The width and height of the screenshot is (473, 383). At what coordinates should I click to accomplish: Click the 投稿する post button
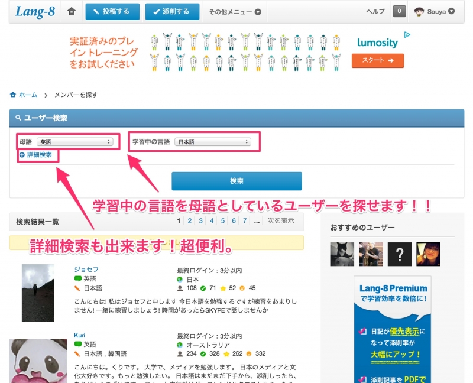[112, 12]
